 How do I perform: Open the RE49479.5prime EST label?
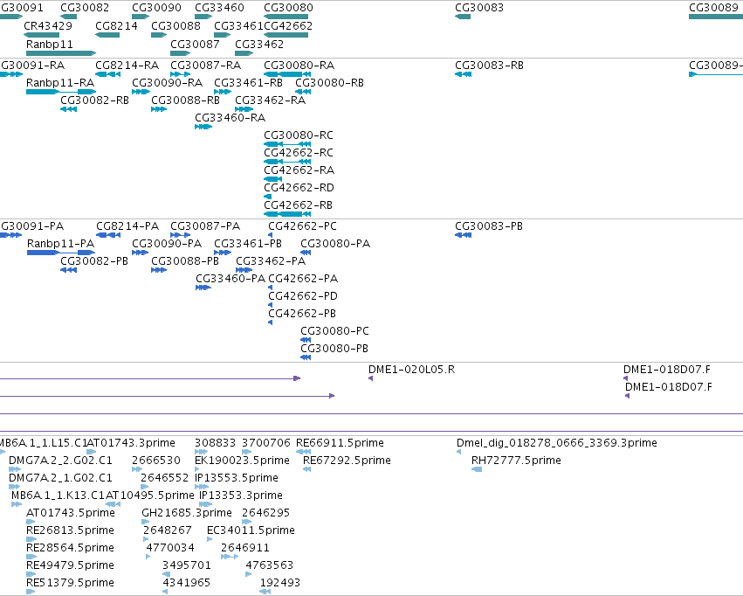pyautogui.click(x=70, y=565)
